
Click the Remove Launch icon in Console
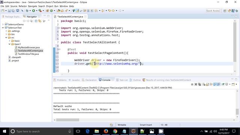tap(196, 84)
